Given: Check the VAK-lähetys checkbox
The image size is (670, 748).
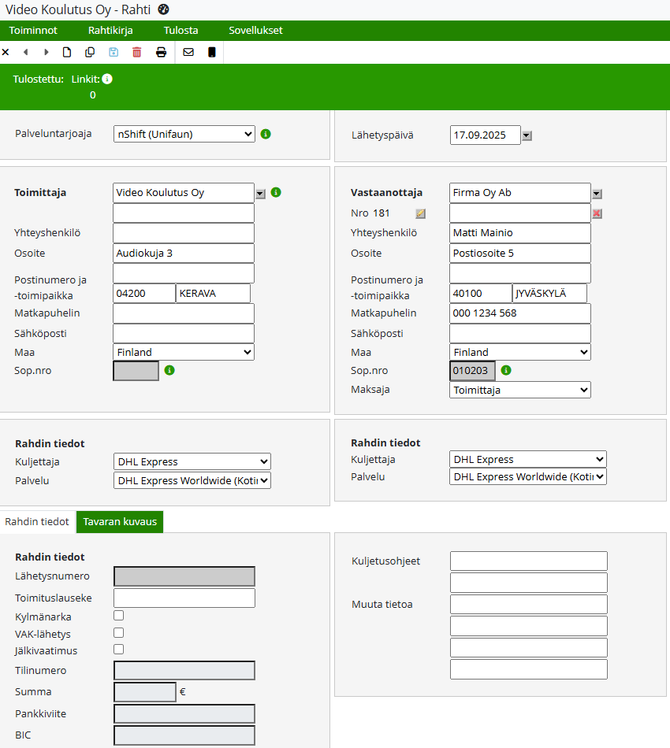Looking at the screenshot, I should point(119,632).
